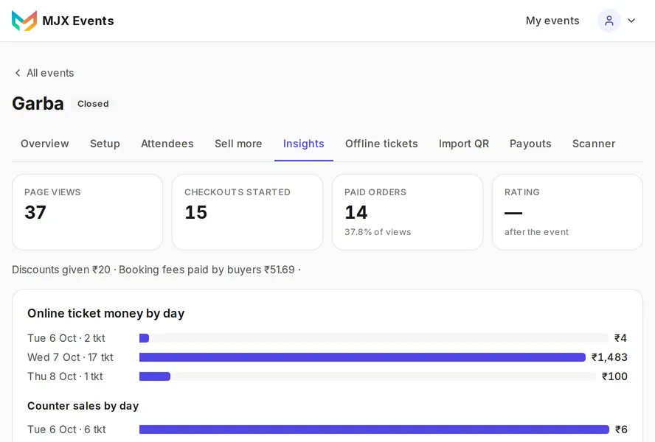Open the Offline tickets tab

[381, 144]
